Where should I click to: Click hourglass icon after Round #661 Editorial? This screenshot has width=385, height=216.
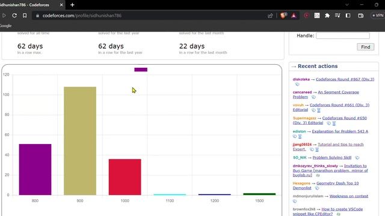pos(319,110)
